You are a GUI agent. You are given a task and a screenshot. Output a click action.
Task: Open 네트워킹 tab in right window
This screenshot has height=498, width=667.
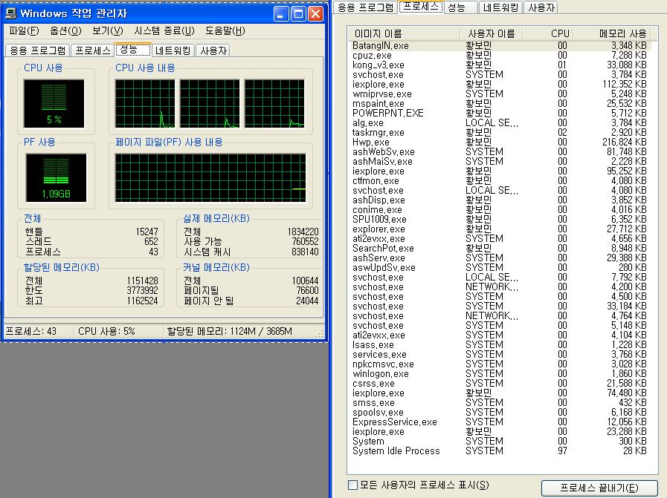500,7
